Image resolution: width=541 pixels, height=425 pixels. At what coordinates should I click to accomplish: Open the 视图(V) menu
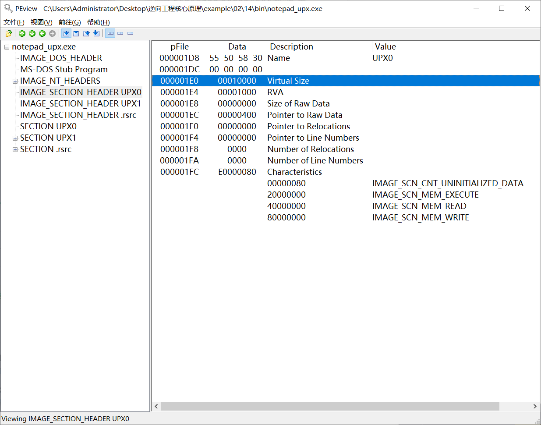coord(41,22)
